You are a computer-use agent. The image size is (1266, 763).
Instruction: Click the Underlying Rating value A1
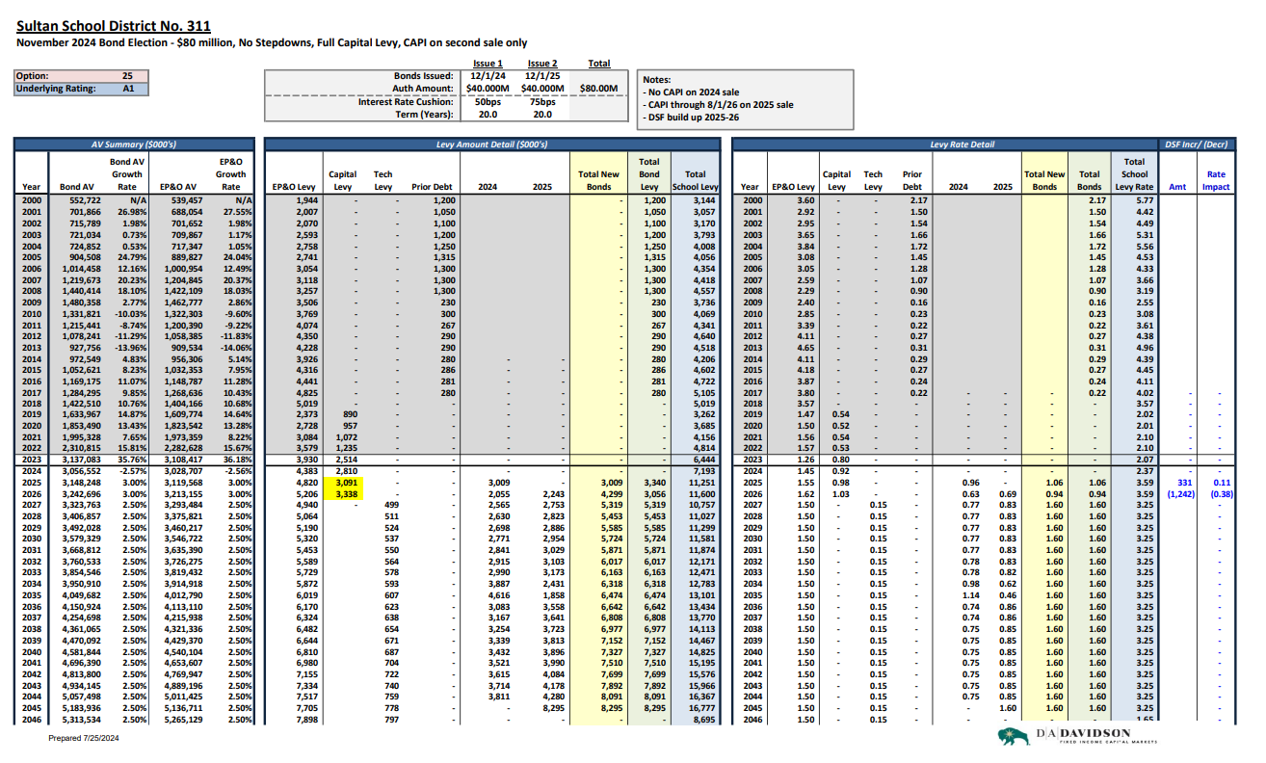127,89
